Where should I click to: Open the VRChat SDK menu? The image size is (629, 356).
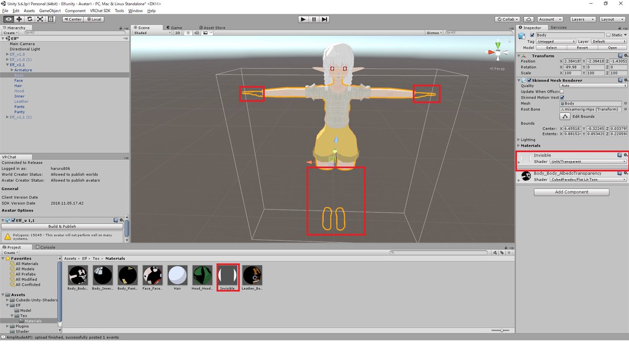99,10
